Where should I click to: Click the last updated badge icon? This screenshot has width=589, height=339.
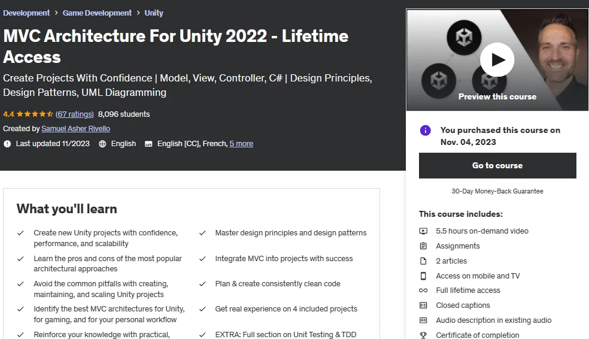pos(7,144)
